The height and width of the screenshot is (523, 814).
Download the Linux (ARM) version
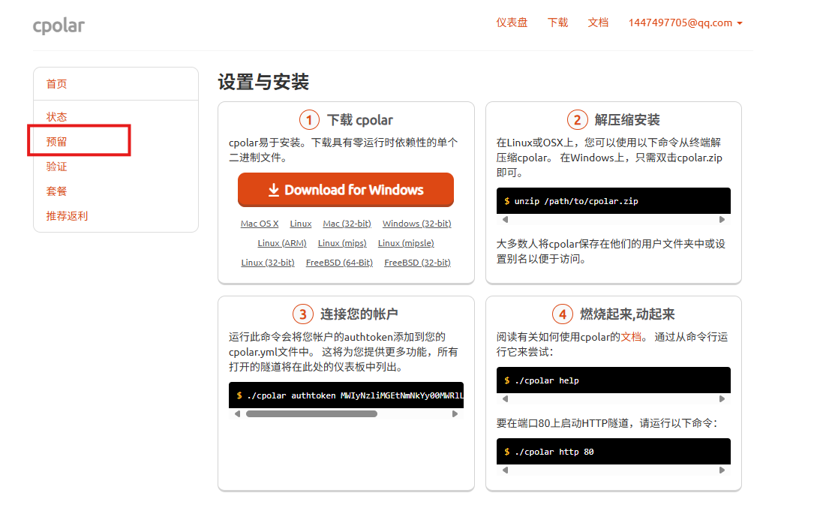(281, 242)
